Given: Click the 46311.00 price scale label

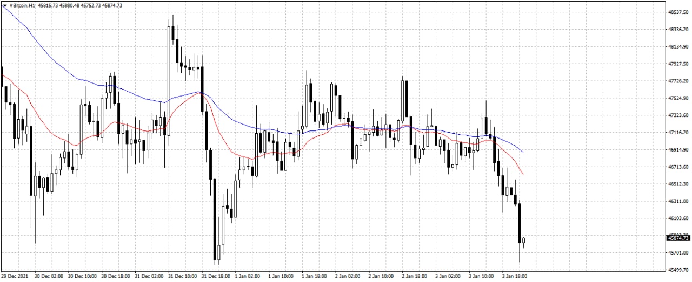Looking at the screenshot, I should (x=678, y=201).
